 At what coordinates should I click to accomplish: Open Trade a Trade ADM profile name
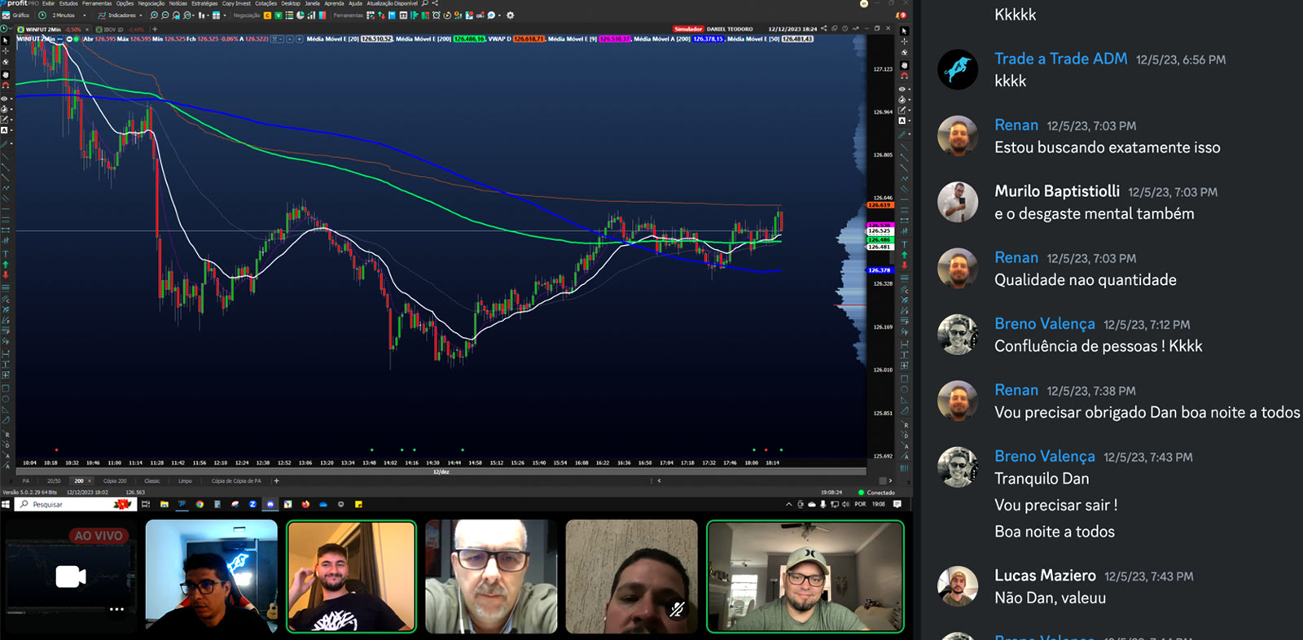tap(1061, 59)
